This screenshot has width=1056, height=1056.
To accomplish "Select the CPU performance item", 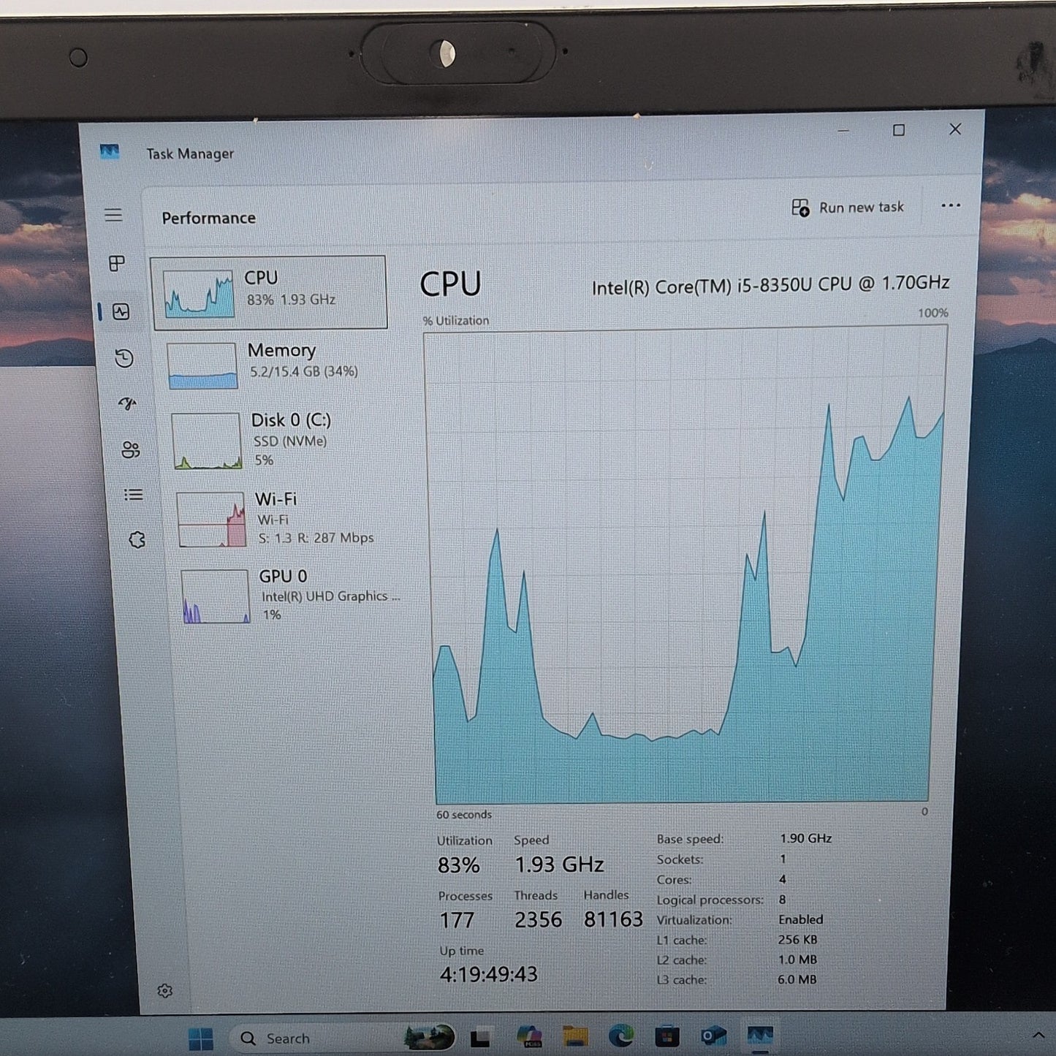I will [x=269, y=292].
